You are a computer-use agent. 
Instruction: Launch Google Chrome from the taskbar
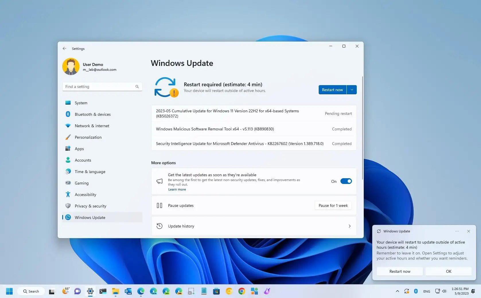242,291
